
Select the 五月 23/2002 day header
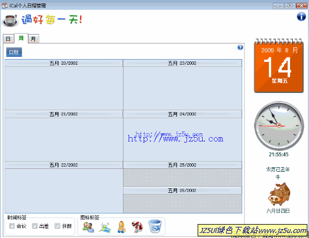[183, 63]
